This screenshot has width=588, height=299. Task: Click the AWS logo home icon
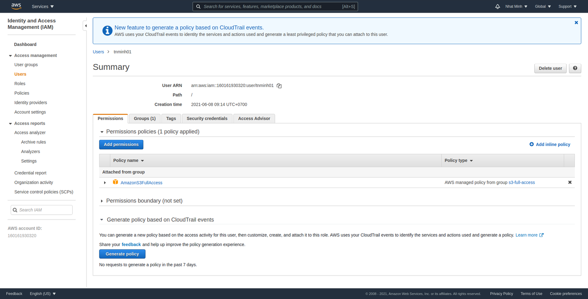(x=16, y=6)
